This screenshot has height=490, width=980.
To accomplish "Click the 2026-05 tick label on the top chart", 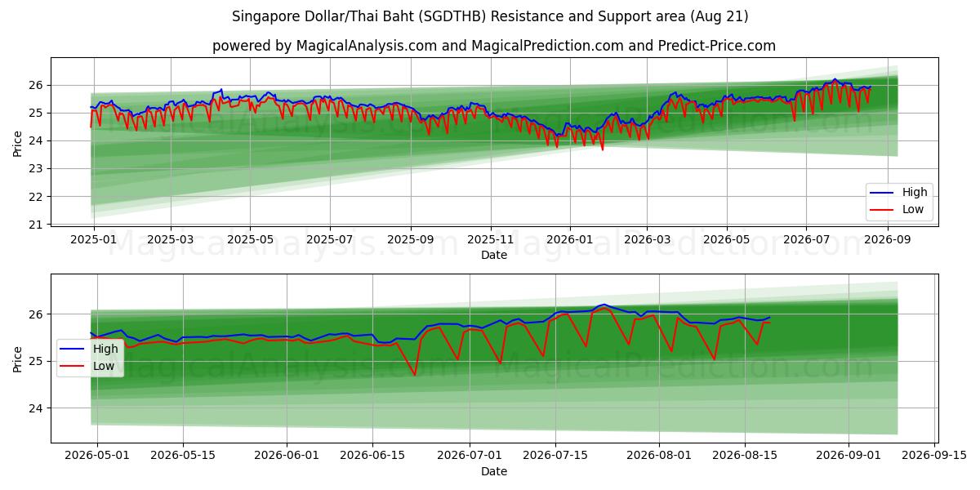I will point(727,240).
